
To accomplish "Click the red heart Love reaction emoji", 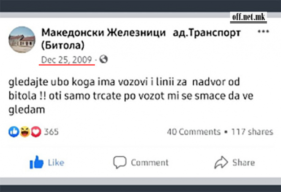I will click(x=36, y=132).
